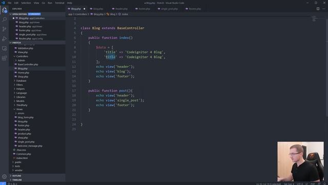Open the editor More Actions ellipsis
Image resolution: width=328 pixels, height=185 pixels.
coord(324,9)
